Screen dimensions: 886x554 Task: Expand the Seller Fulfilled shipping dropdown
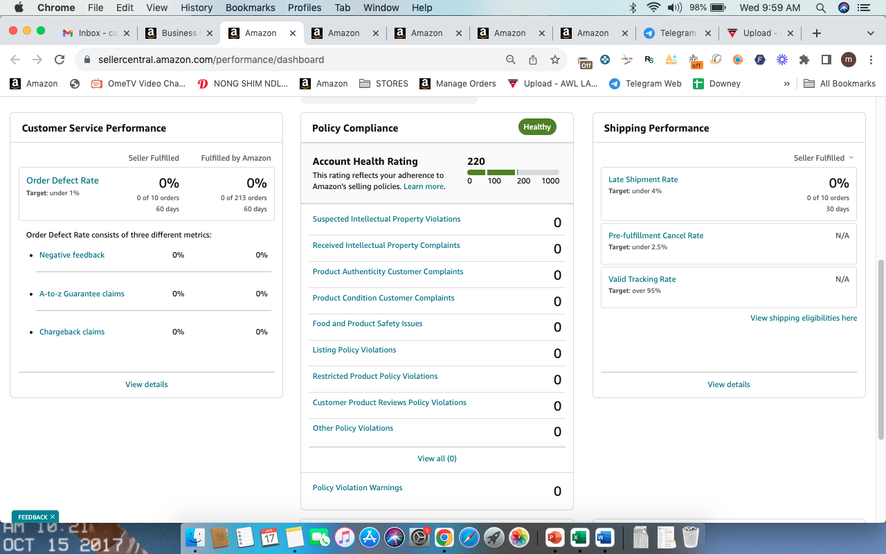point(824,158)
